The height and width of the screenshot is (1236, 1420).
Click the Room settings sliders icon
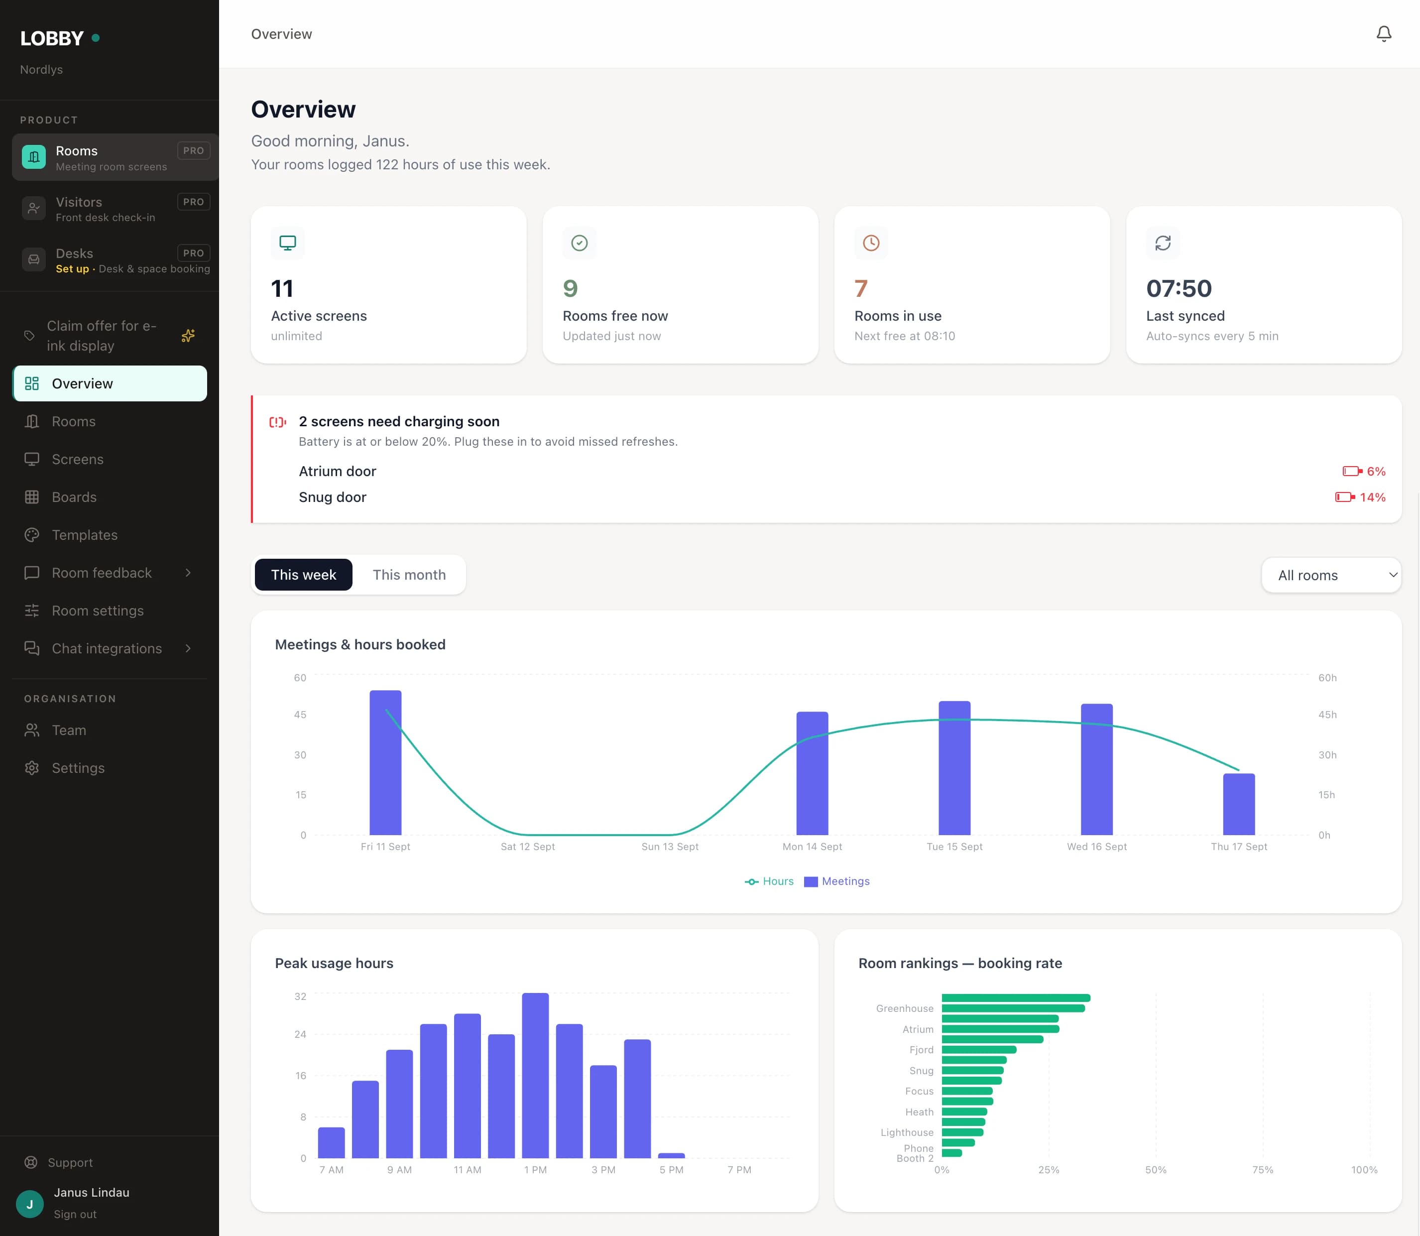click(32, 611)
